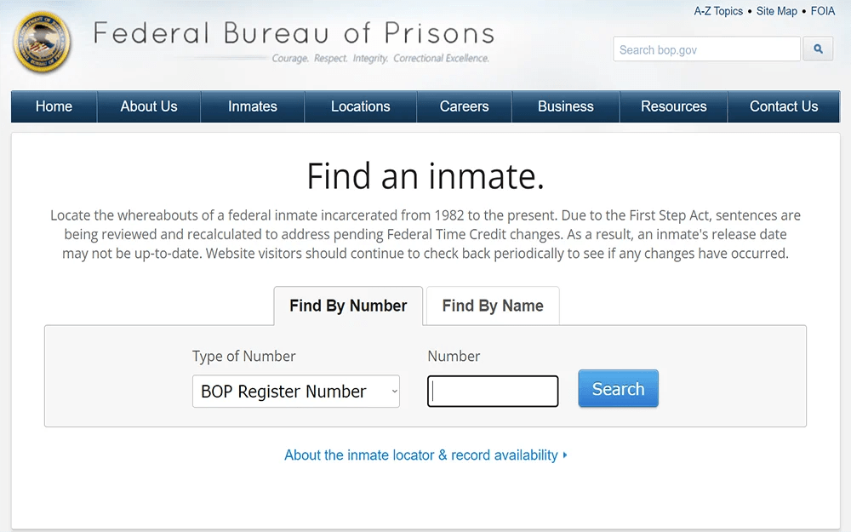Open the FOIA link
The height and width of the screenshot is (532, 851).
(823, 11)
